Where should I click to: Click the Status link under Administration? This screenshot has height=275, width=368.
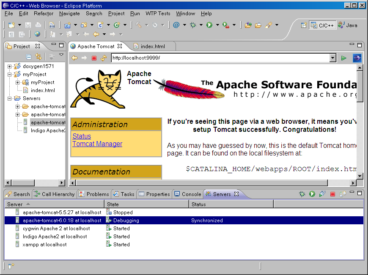82,136
